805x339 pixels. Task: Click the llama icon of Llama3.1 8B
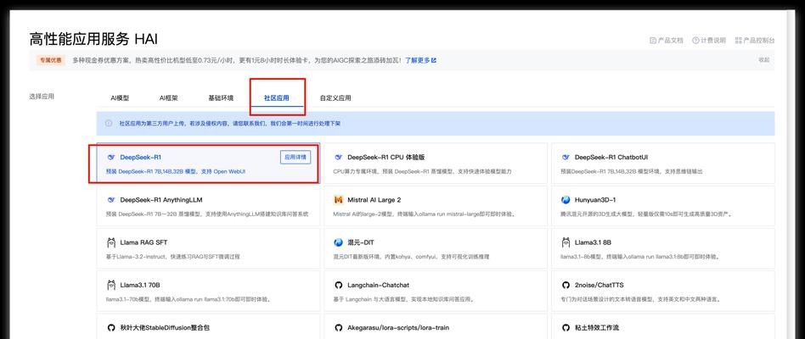click(x=566, y=242)
